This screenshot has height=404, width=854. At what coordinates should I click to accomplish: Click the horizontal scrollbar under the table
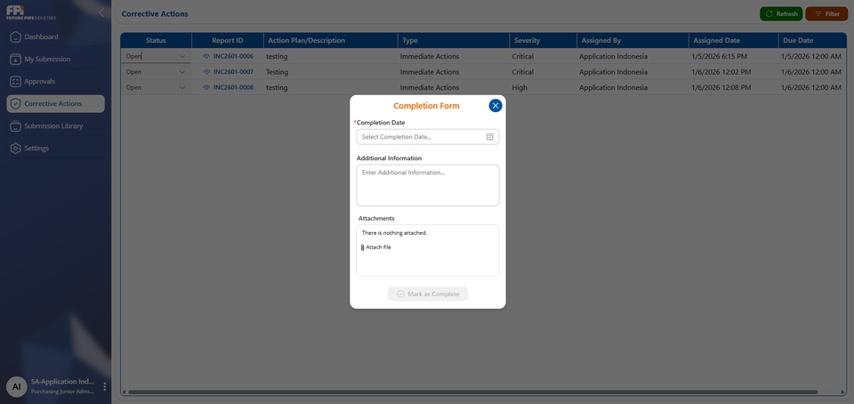coord(471,392)
